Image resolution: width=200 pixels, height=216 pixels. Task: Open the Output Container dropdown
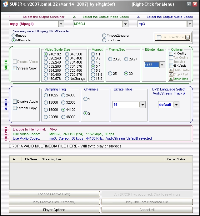point(61,24)
